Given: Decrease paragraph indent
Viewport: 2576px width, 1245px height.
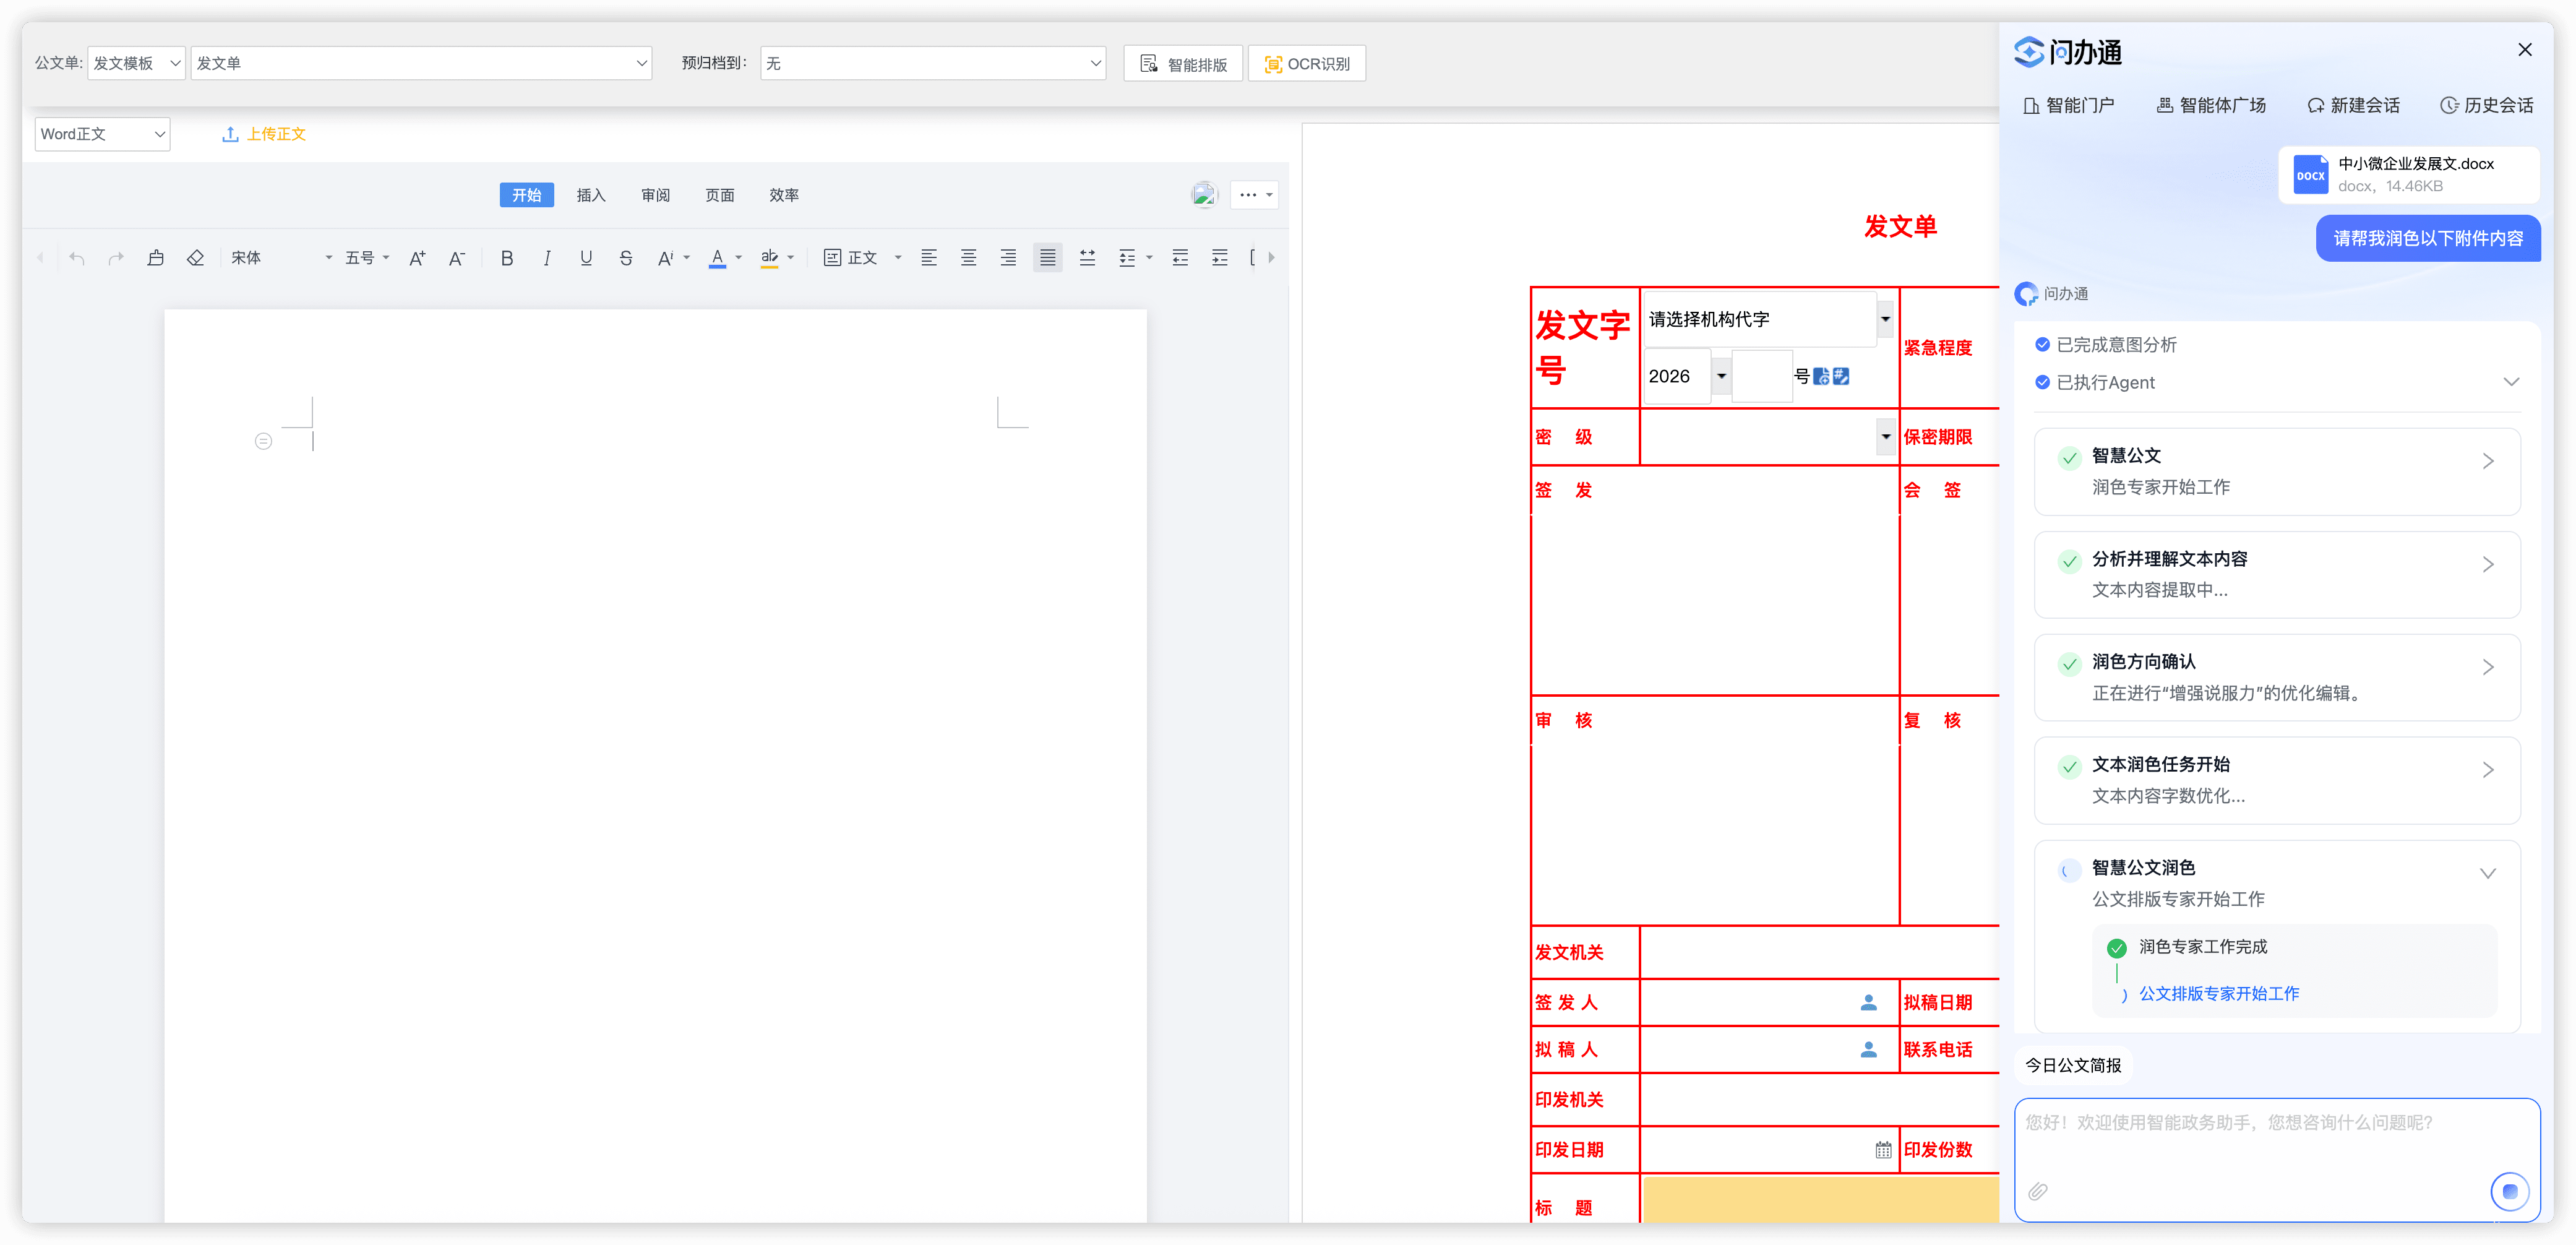Looking at the screenshot, I should (1180, 258).
